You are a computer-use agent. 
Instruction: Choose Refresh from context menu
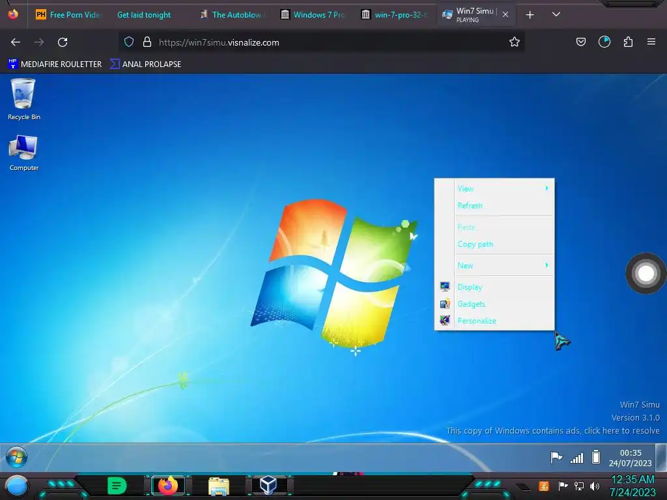coord(494,205)
